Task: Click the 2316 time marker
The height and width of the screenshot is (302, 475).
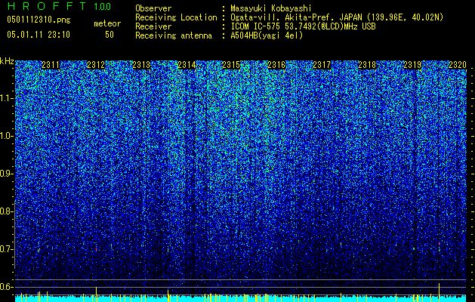Action: pos(276,65)
